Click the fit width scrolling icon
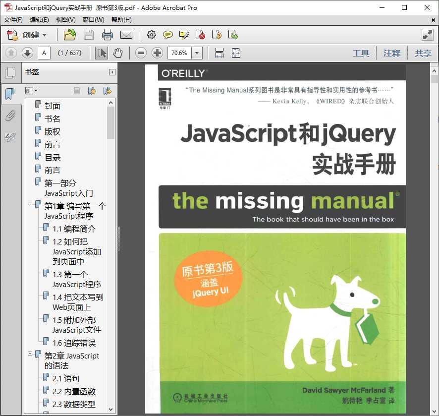Image resolution: width=439 pixels, height=416 pixels. click(219, 53)
